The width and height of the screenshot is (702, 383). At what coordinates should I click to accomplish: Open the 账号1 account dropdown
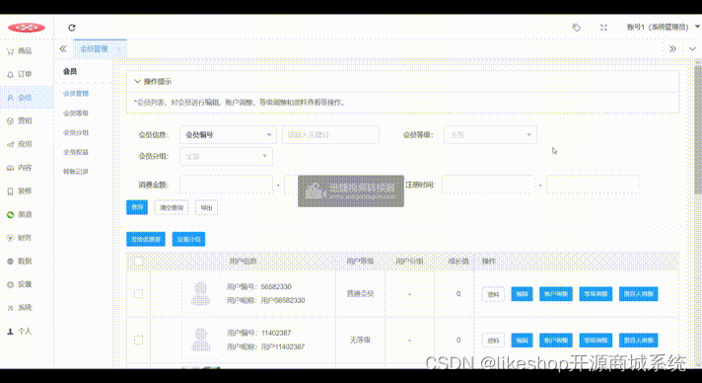[663, 28]
